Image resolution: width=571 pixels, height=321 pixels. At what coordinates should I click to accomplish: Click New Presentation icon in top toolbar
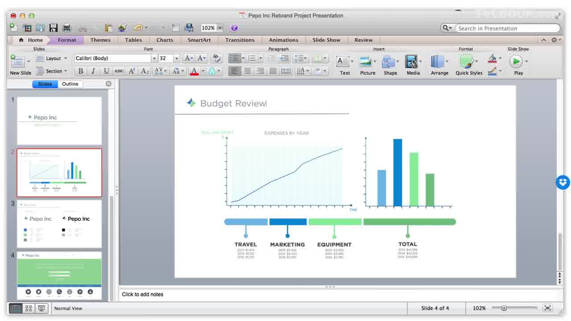[14, 28]
